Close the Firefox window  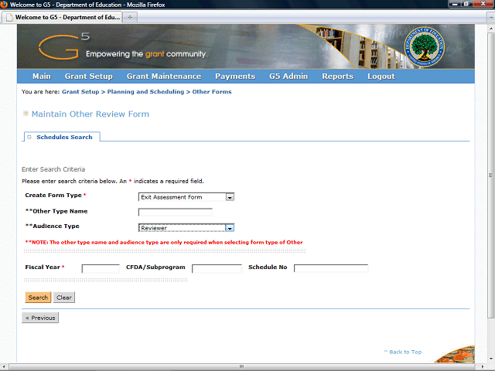(483, 4)
